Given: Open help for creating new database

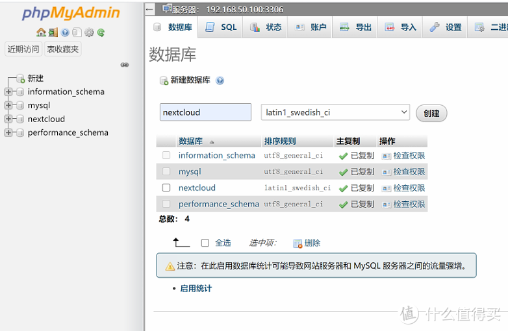Looking at the screenshot, I should coord(220,80).
